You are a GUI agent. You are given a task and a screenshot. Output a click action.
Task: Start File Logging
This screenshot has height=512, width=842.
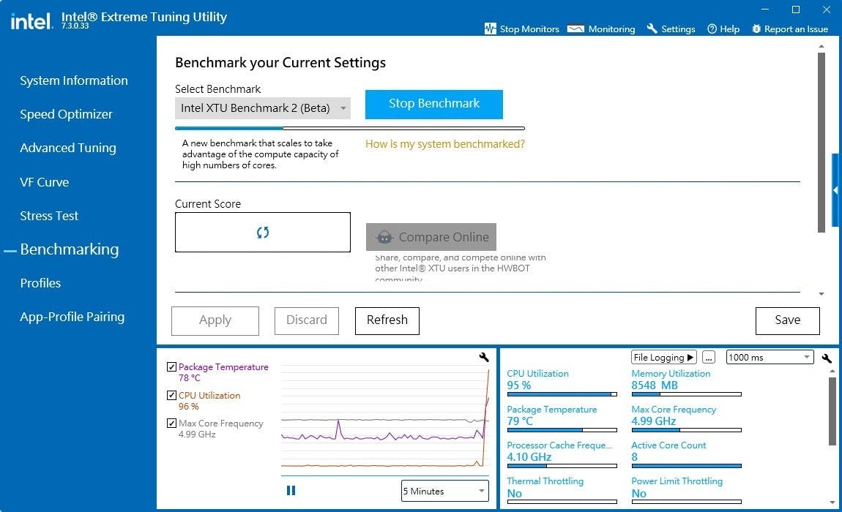pos(664,358)
